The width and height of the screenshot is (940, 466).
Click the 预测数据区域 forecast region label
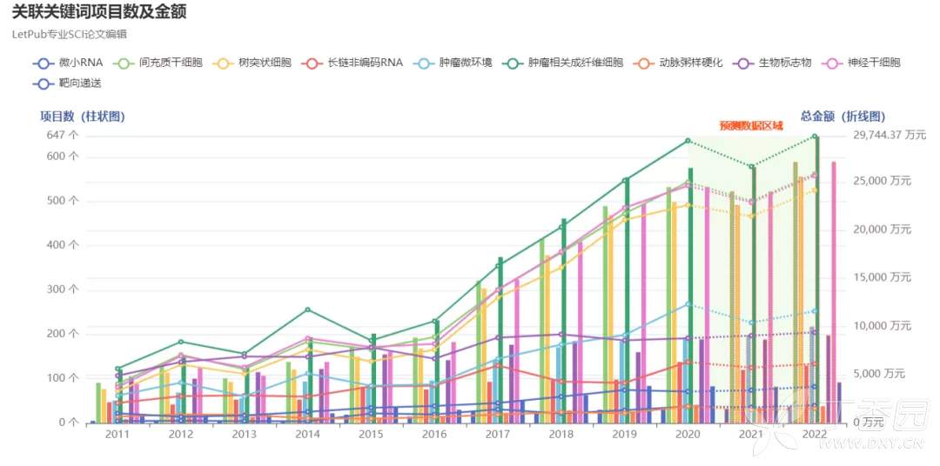coord(750,126)
